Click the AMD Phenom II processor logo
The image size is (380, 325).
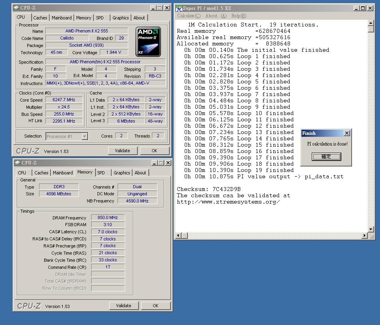point(148,42)
